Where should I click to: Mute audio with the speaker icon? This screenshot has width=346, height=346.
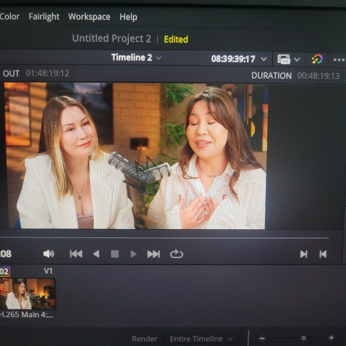tap(49, 254)
